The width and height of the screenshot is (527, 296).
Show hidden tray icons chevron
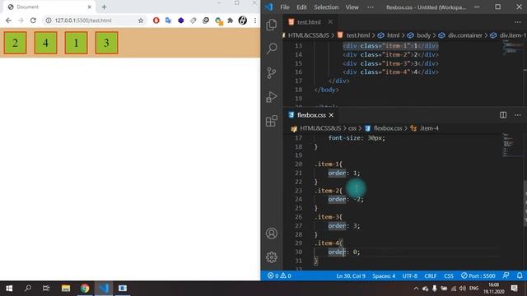(416, 289)
